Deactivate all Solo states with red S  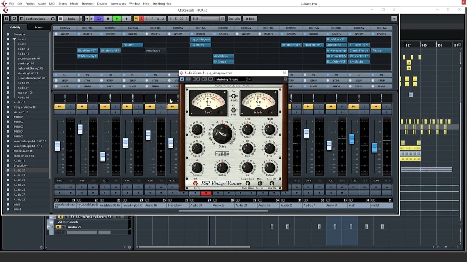tap(142, 19)
